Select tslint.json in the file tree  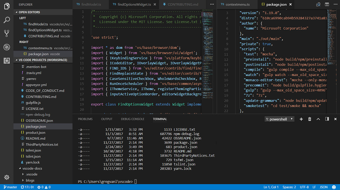(43, 156)
